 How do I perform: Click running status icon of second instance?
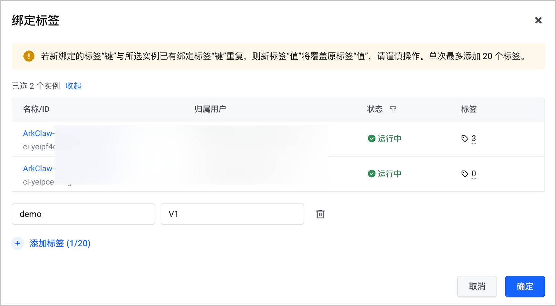372,174
